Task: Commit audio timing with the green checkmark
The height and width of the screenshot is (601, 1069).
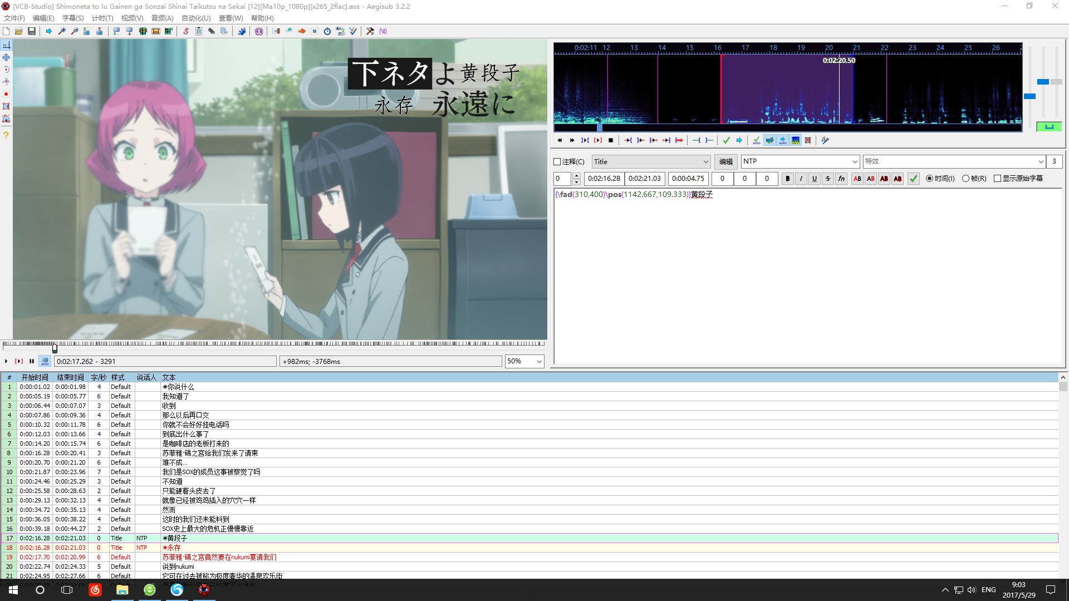Action: (726, 140)
